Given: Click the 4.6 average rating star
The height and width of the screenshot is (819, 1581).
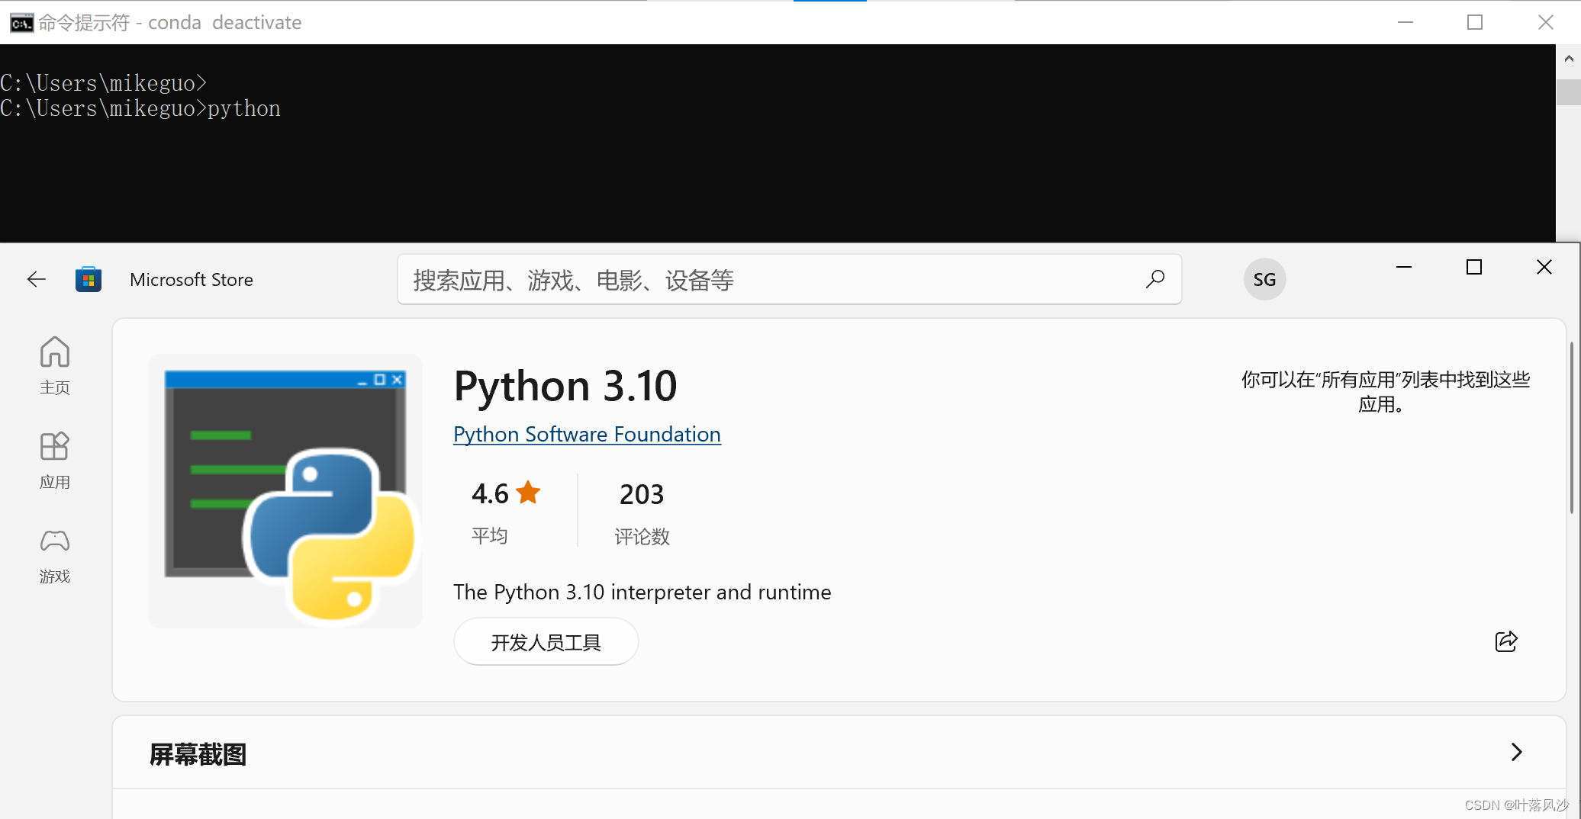Looking at the screenshot, I should (x=528, y=493).
